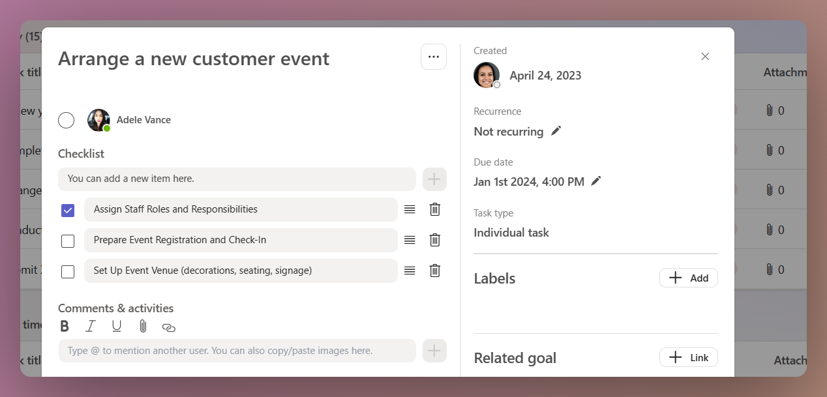
Task: Click the 'add a new item' checklist field
Action: (x=237, y=179)
